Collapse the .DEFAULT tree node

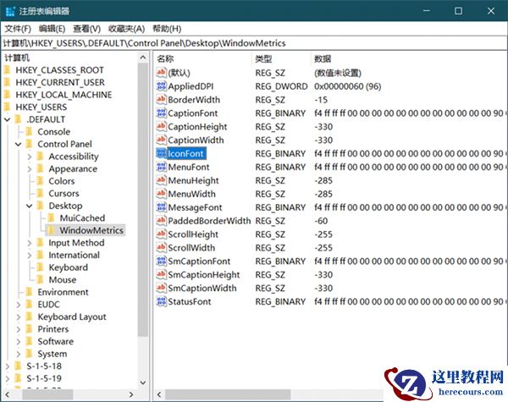point(7,119)
